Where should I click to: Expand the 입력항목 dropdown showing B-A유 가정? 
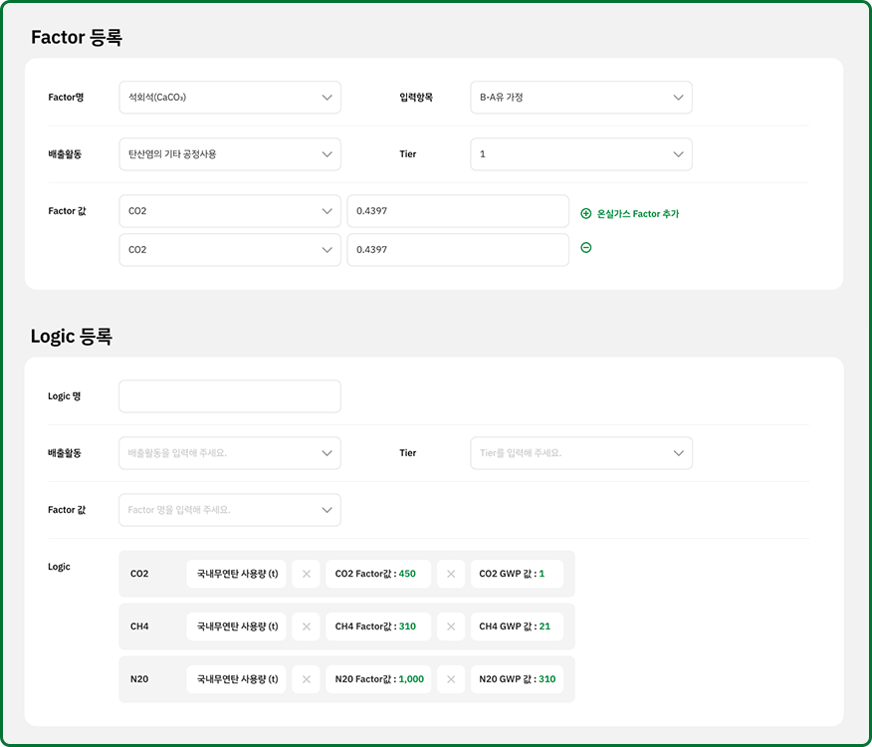tap(580, 98)
